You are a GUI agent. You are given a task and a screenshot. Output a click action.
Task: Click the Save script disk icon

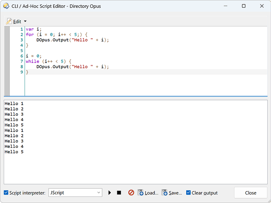[x=165, y=193]
